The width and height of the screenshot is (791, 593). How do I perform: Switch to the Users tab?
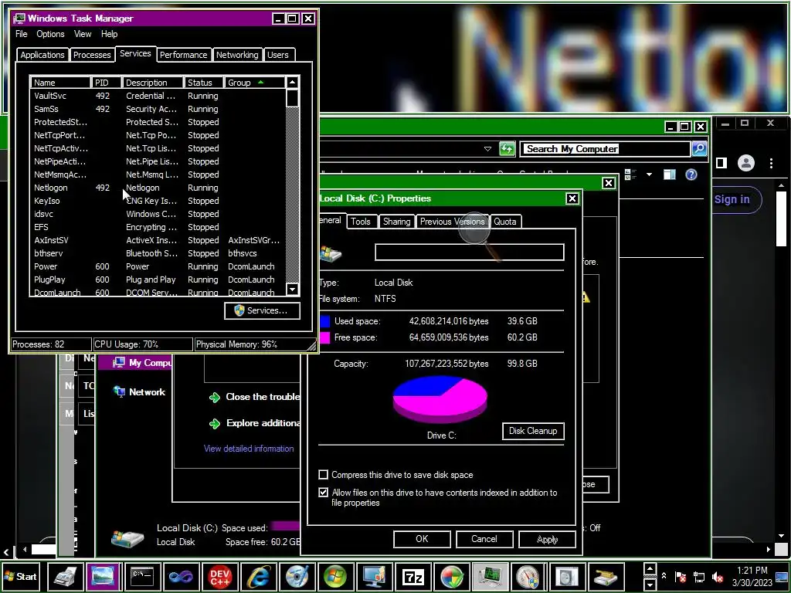(x=278, y=55)
